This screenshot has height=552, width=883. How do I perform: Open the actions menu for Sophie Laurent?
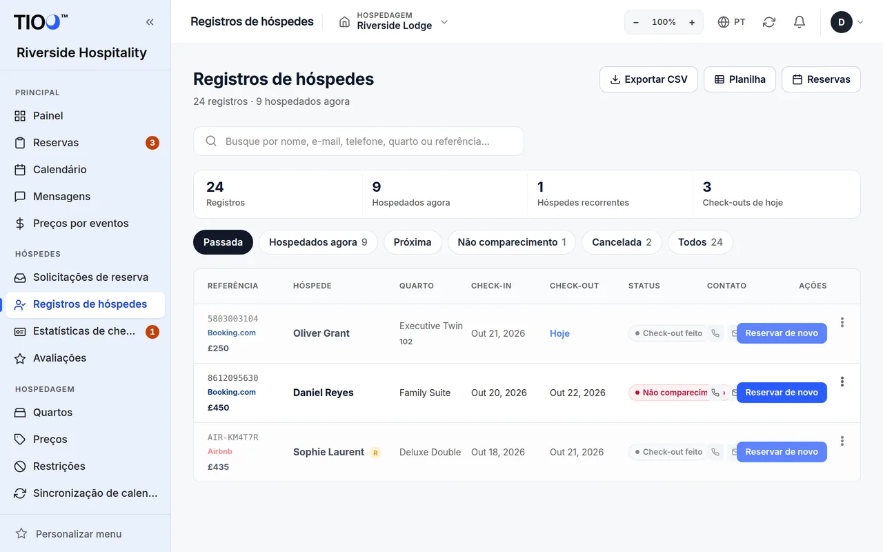click(x=842, y=441)
